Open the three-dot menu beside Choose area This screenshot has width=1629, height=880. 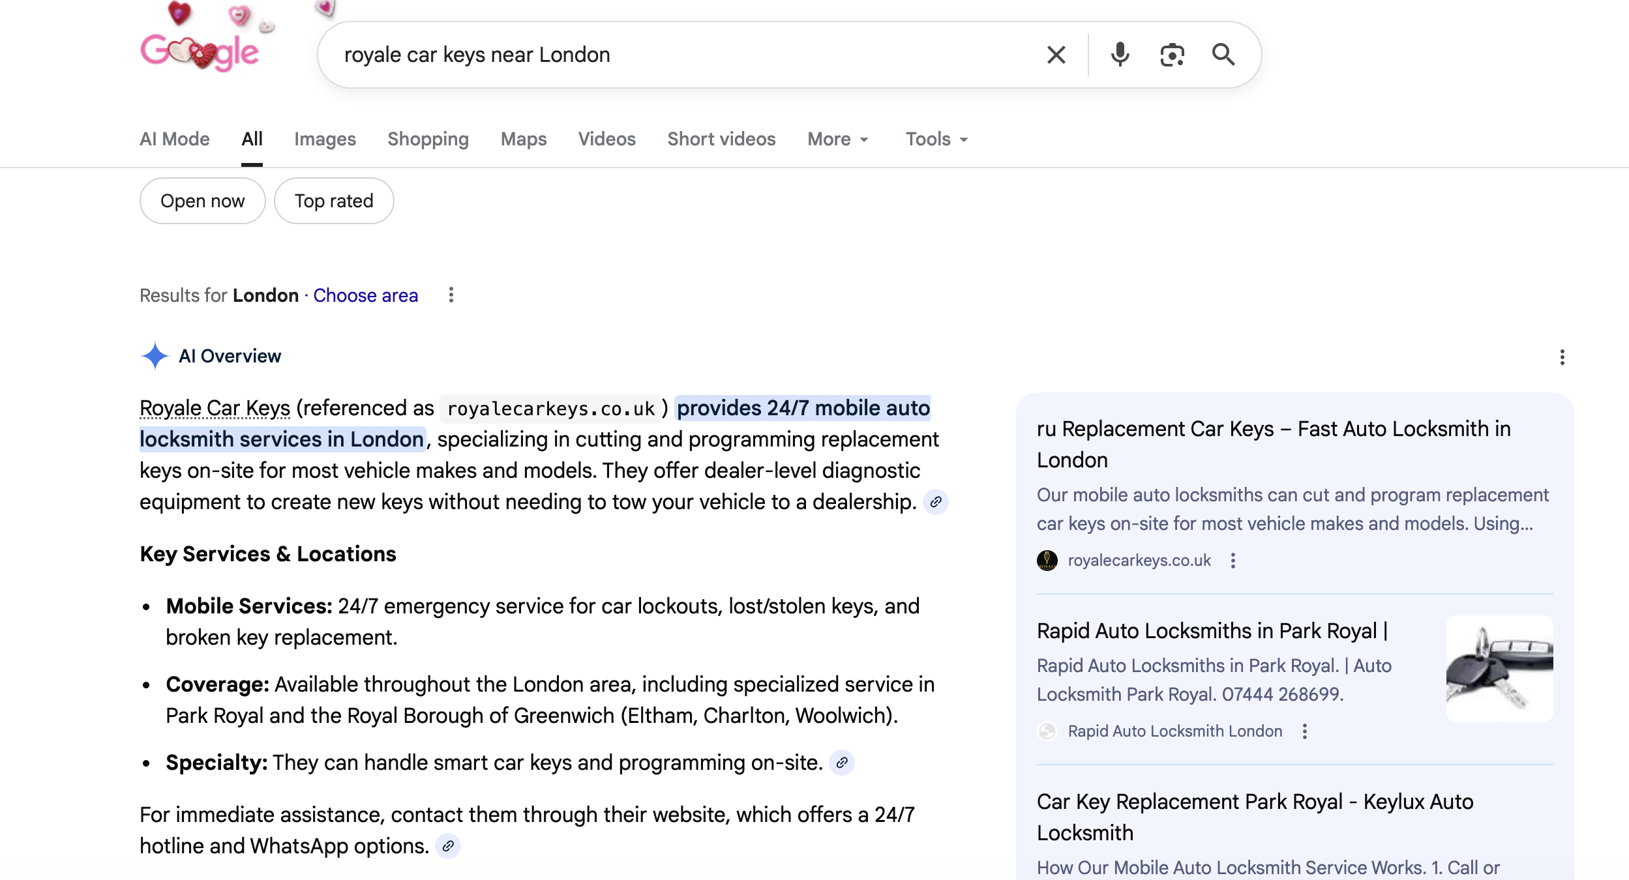(451, 295)
